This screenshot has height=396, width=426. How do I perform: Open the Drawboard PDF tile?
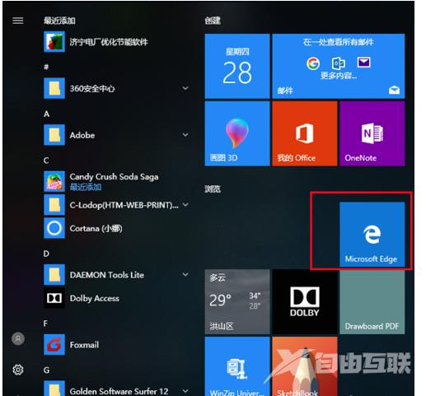click(372, 301)
